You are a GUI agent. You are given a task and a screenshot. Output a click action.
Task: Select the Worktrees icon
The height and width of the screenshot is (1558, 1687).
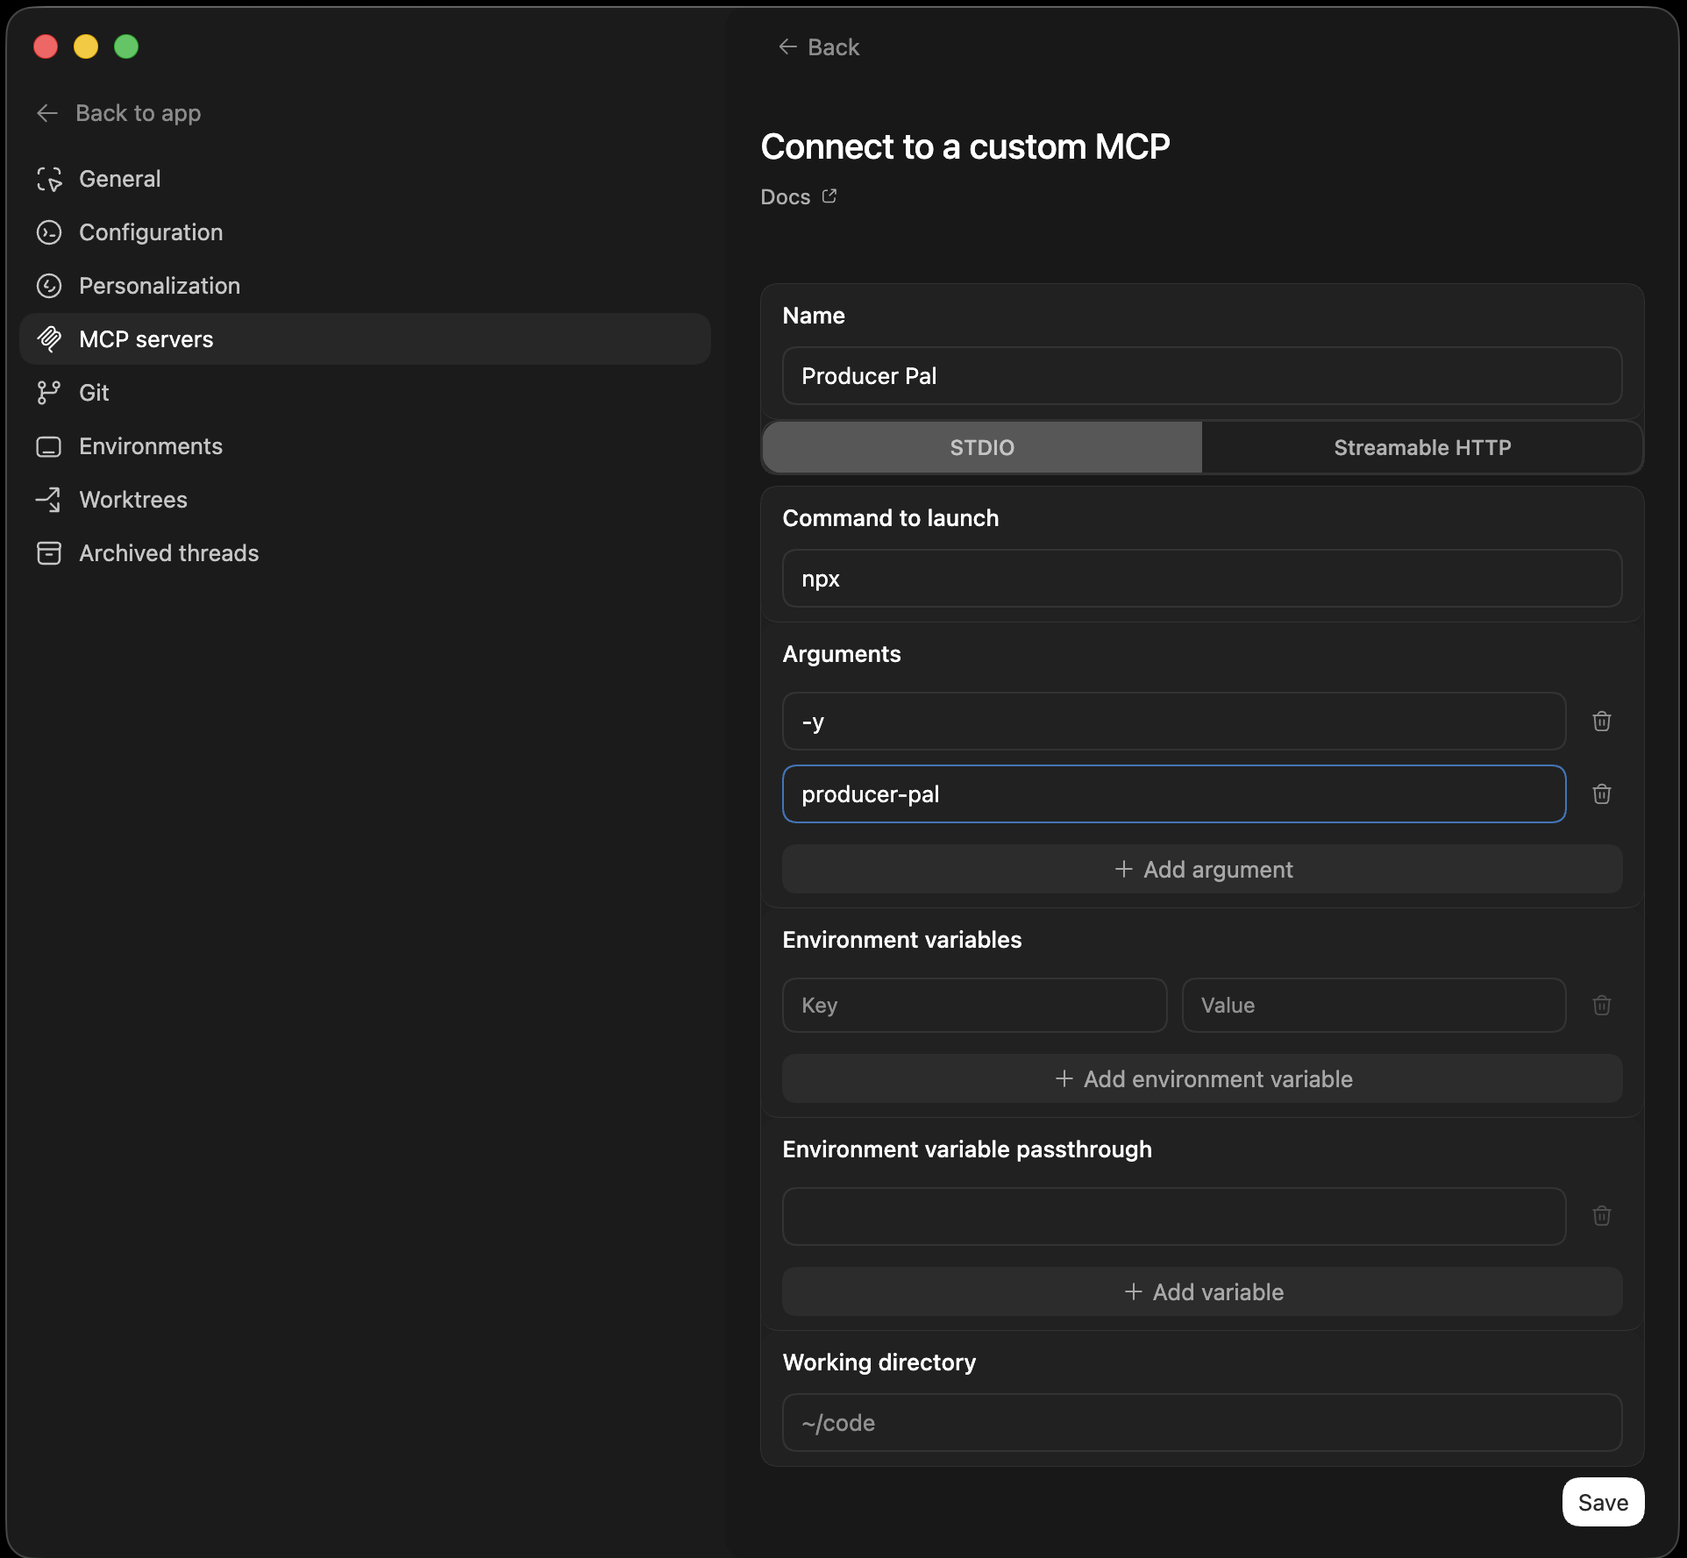(49, 500)
